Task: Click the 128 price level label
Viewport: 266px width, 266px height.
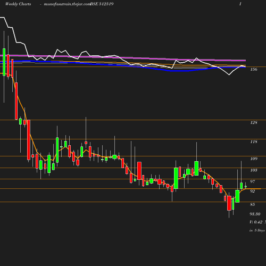Action: pos(254,122)
